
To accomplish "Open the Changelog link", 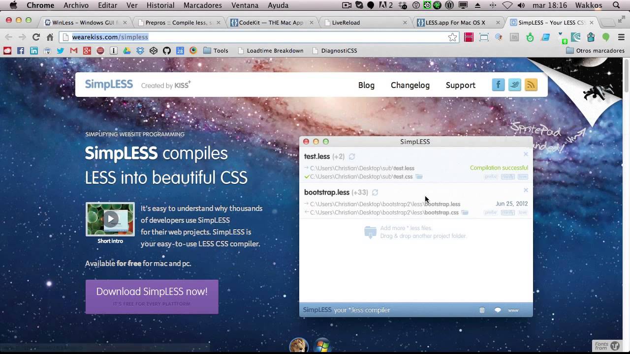I will point(410,85).
